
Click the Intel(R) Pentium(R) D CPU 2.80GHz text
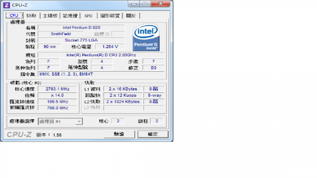(101, 55)
